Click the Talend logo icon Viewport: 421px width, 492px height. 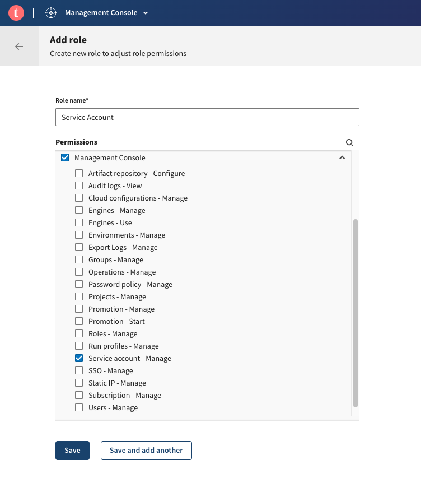click(x=16, y=13)
